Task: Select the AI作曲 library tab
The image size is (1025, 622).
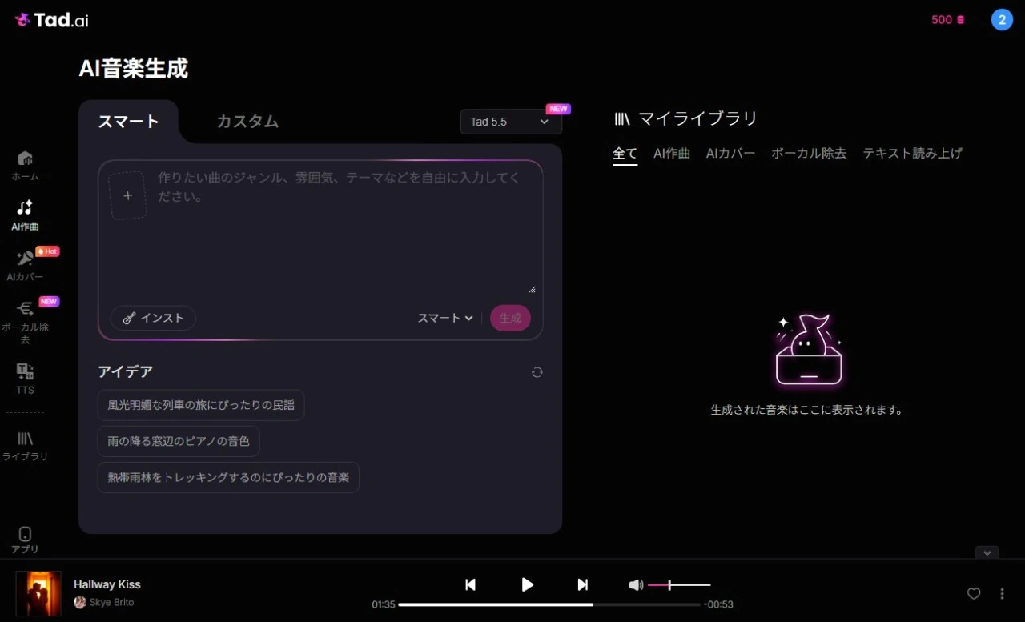Action: pyautogui.click(x=672, y=154)
